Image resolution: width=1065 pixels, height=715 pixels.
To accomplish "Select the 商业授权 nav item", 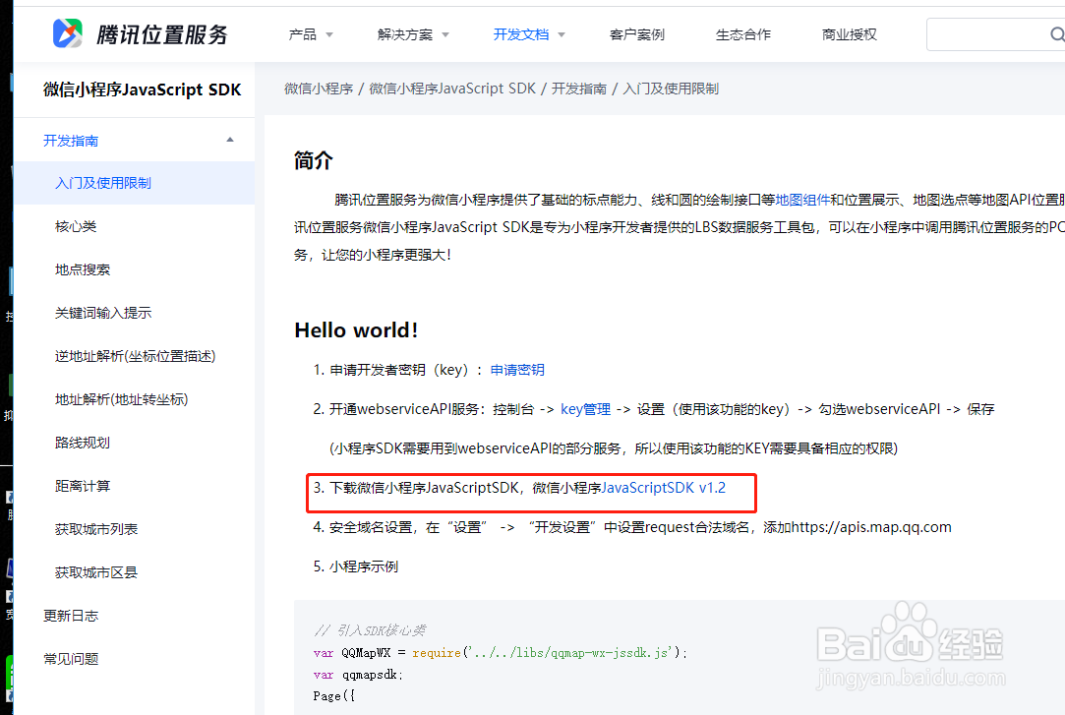I will pyautogui.click(x=849, y=33).
